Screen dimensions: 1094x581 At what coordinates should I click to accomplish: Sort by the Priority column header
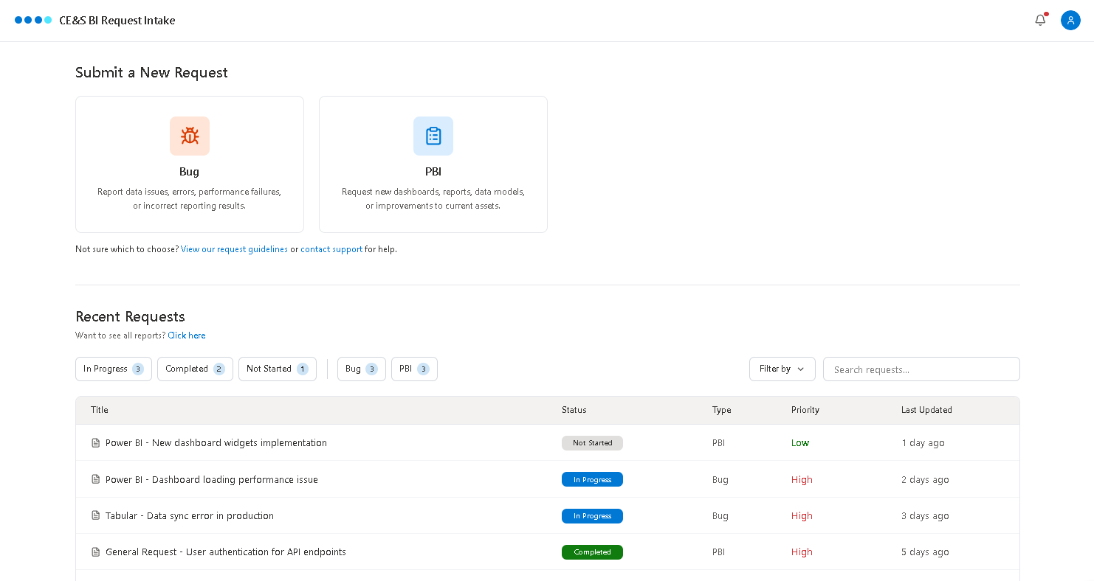point(805,410)
